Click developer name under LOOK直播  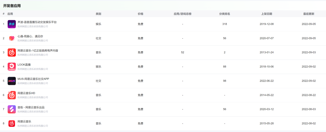[x=33, y=69]
